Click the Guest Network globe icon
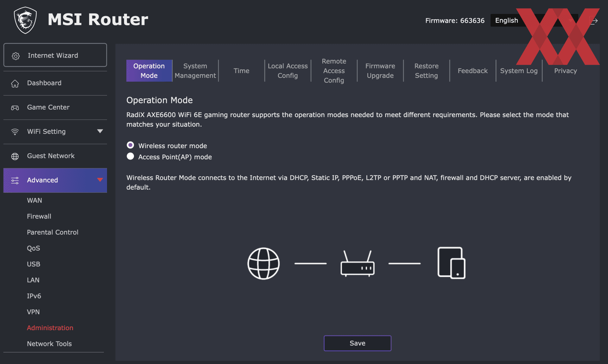 15,156
